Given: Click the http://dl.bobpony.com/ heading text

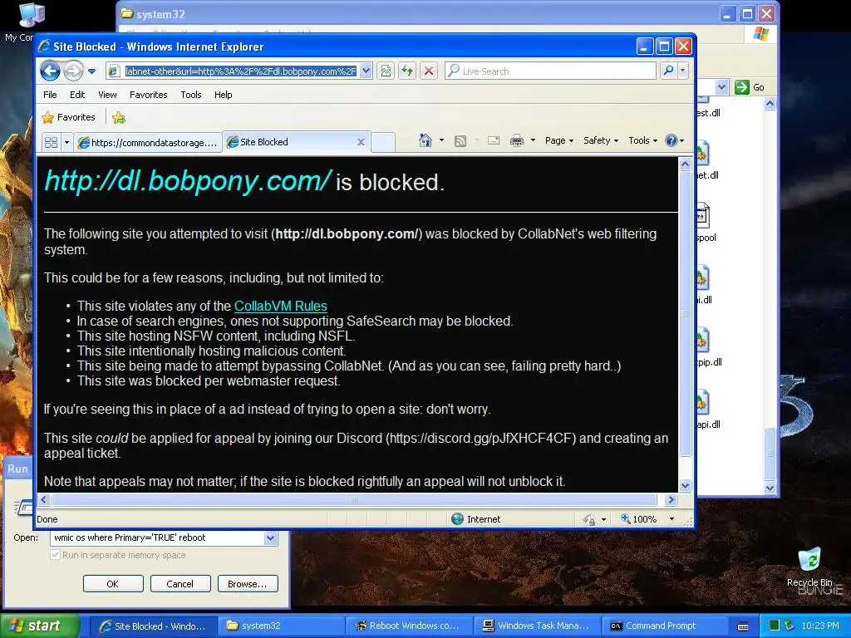Looking at the screenshot, I should tap(187, 180).
